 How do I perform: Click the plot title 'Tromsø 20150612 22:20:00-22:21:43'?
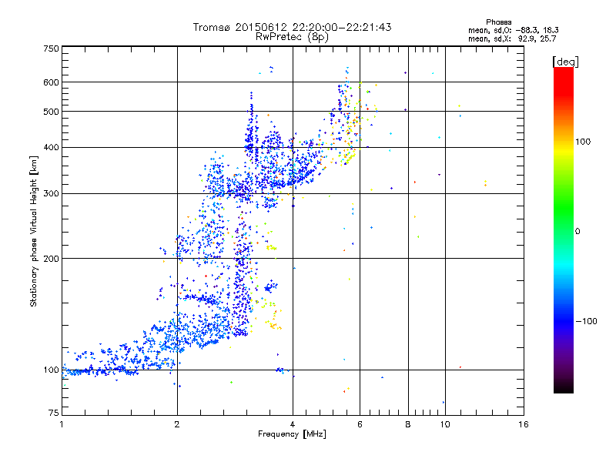coord(293,27)
